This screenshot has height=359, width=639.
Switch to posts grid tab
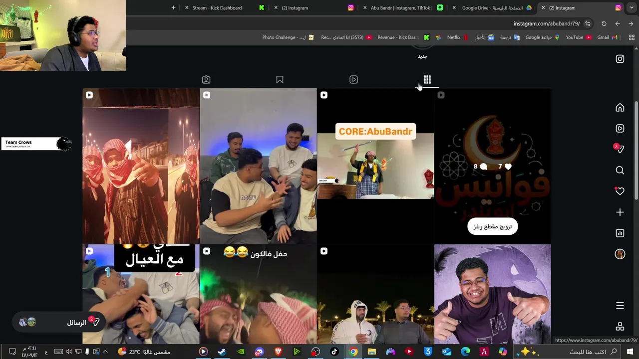(x=427, y=80)
